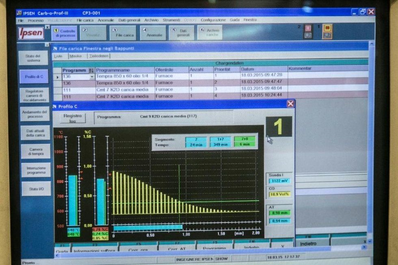The image size is (398, 265).
Task: Open the File menu
Action: [21, 21]
